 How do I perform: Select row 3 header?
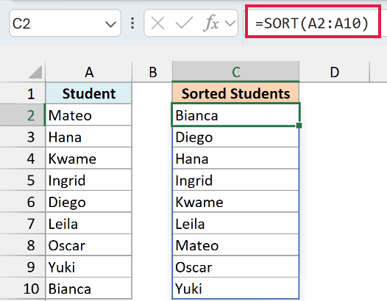pos(23,137)
